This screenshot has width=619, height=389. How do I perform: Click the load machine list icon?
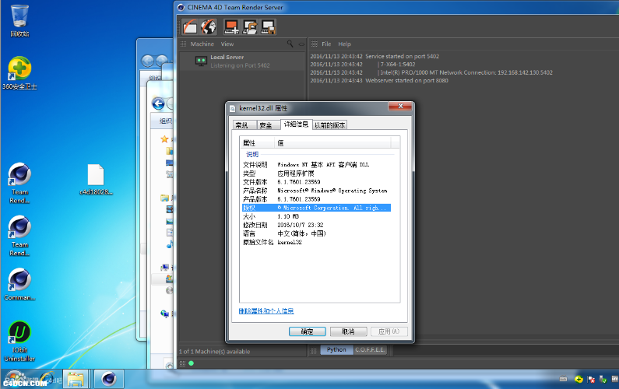point(250,26)
